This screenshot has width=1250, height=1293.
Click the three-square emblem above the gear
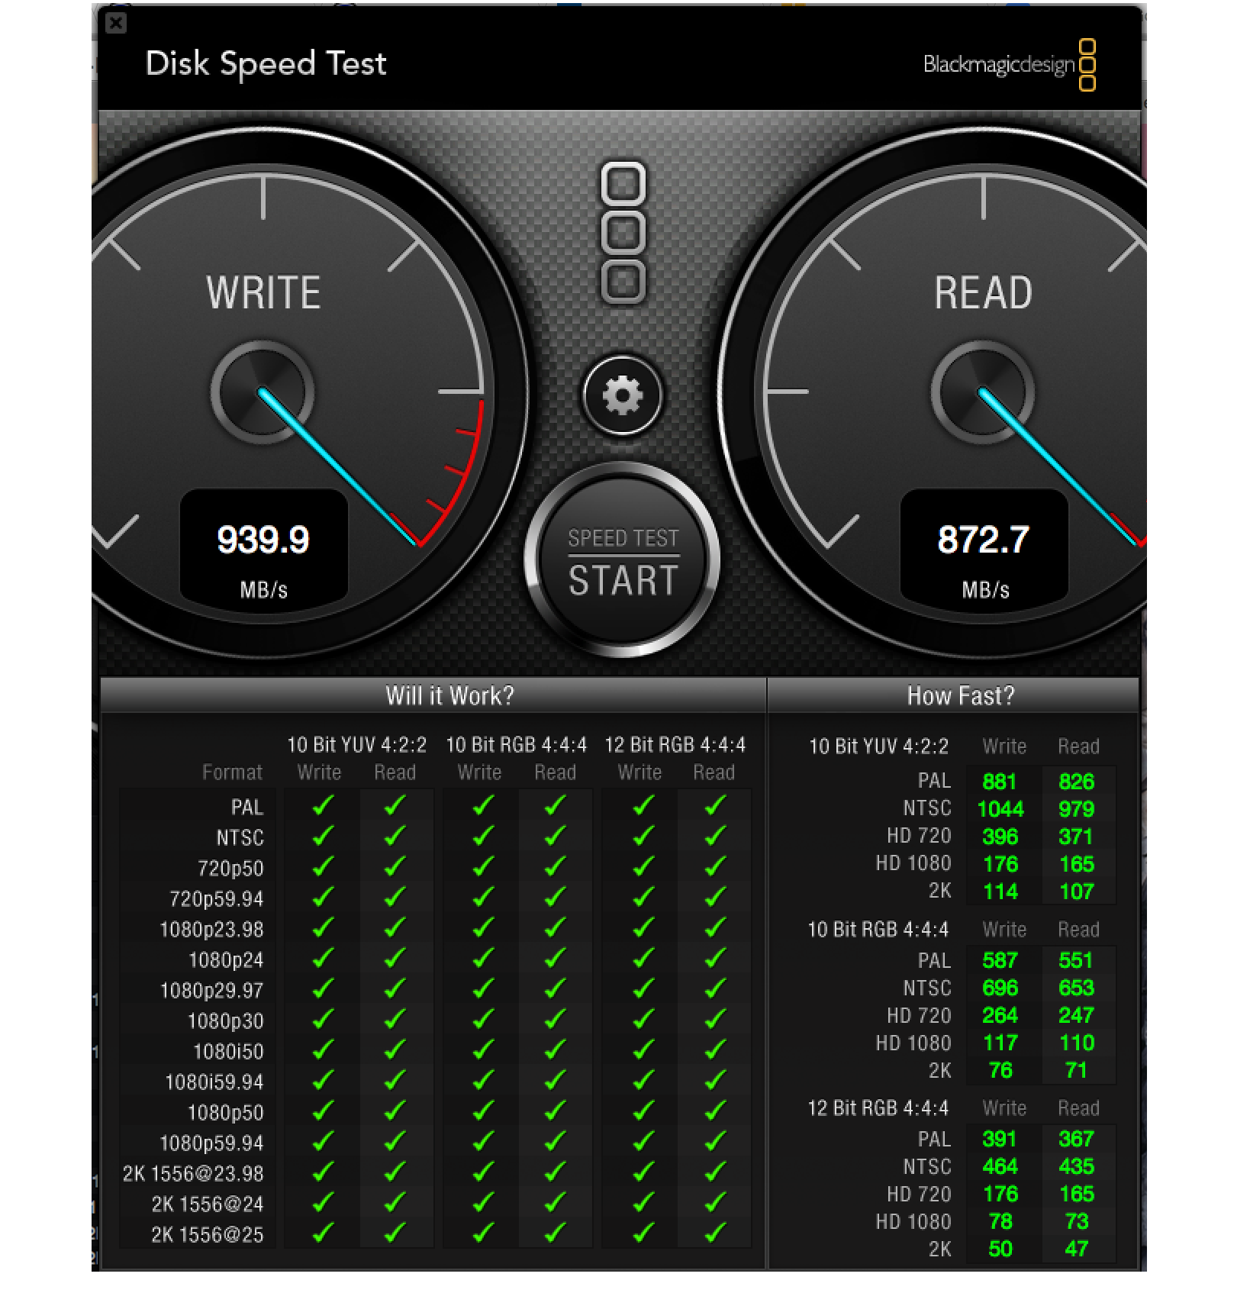[x=623, y=232]
